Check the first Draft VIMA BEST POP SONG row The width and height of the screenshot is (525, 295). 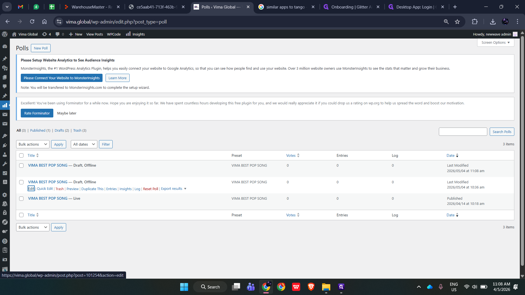pos(21,166)
